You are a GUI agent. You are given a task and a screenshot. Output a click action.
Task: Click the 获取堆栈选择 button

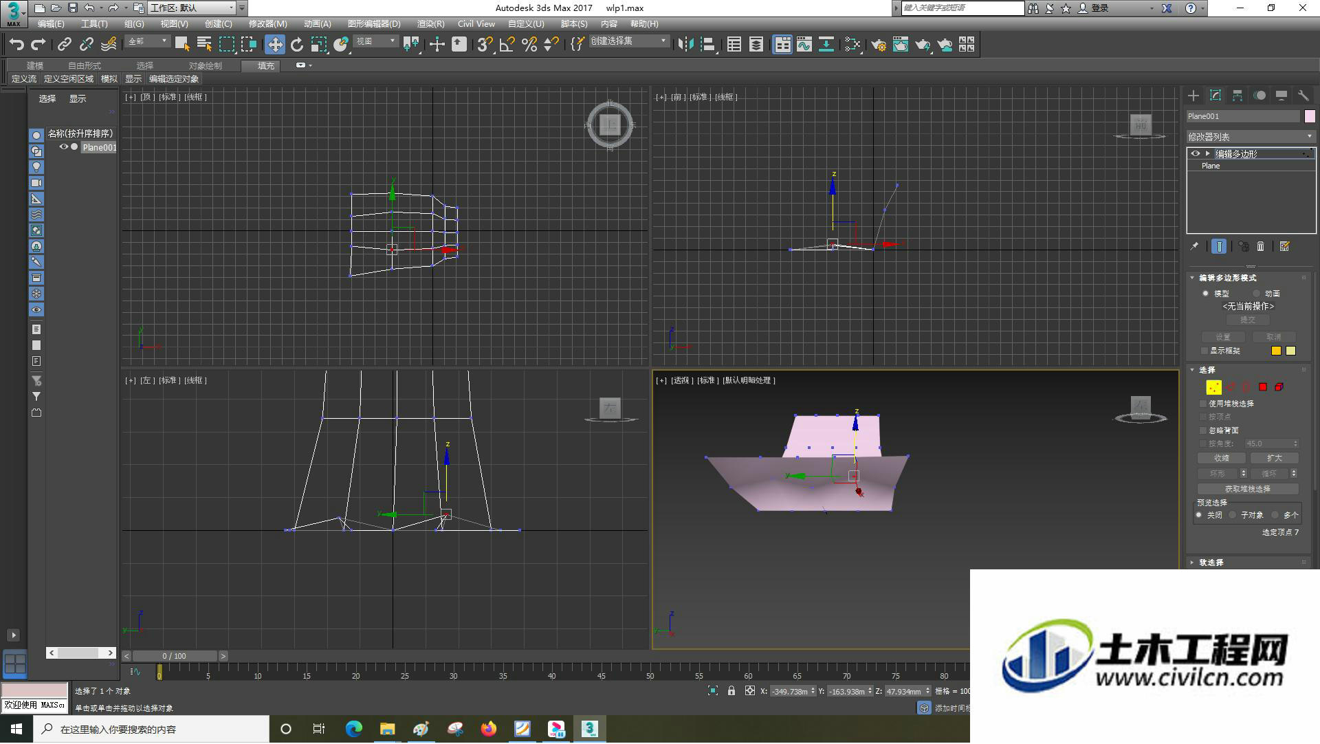1248,489
